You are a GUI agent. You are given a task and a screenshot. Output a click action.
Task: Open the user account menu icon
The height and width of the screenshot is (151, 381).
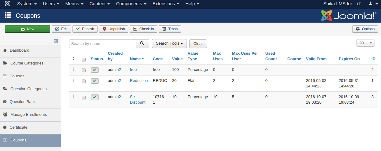coord(372,4)
